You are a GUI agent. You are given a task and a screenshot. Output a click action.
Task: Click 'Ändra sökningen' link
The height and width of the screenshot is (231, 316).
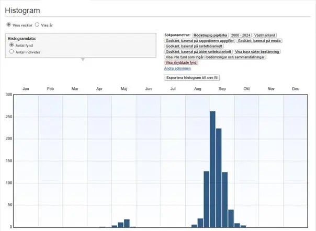click(x=177, y=68)
